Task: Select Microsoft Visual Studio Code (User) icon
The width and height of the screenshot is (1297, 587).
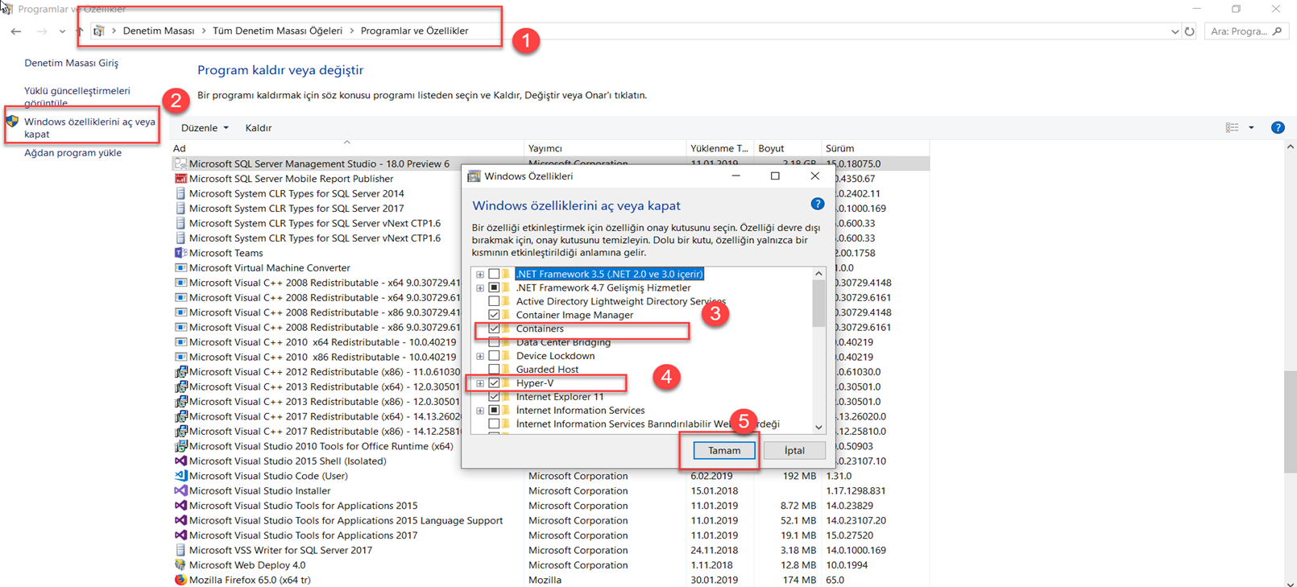Action: coord(180,476)
